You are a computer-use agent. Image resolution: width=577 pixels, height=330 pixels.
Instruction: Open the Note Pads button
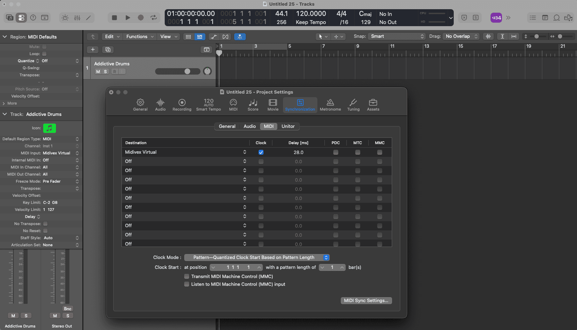pyautogui.click(x=545, y=18)
